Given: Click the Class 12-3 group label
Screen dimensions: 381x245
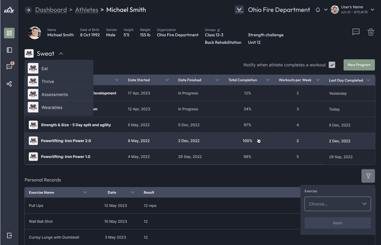Looking at the screenshot, I should (x=214, y=35).
